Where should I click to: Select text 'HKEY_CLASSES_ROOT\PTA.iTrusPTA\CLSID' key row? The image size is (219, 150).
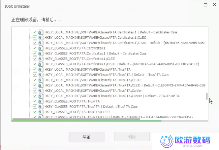coord(77,112)
